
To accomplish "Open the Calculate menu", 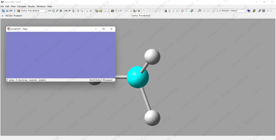I will (x=22, y=6).
